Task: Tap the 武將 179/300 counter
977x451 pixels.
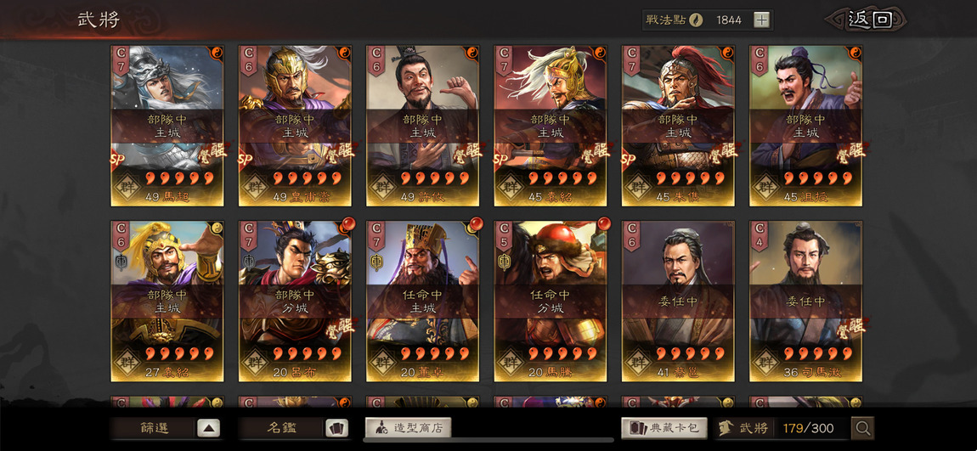Action: pyautogui.click(x=782, y=428)
